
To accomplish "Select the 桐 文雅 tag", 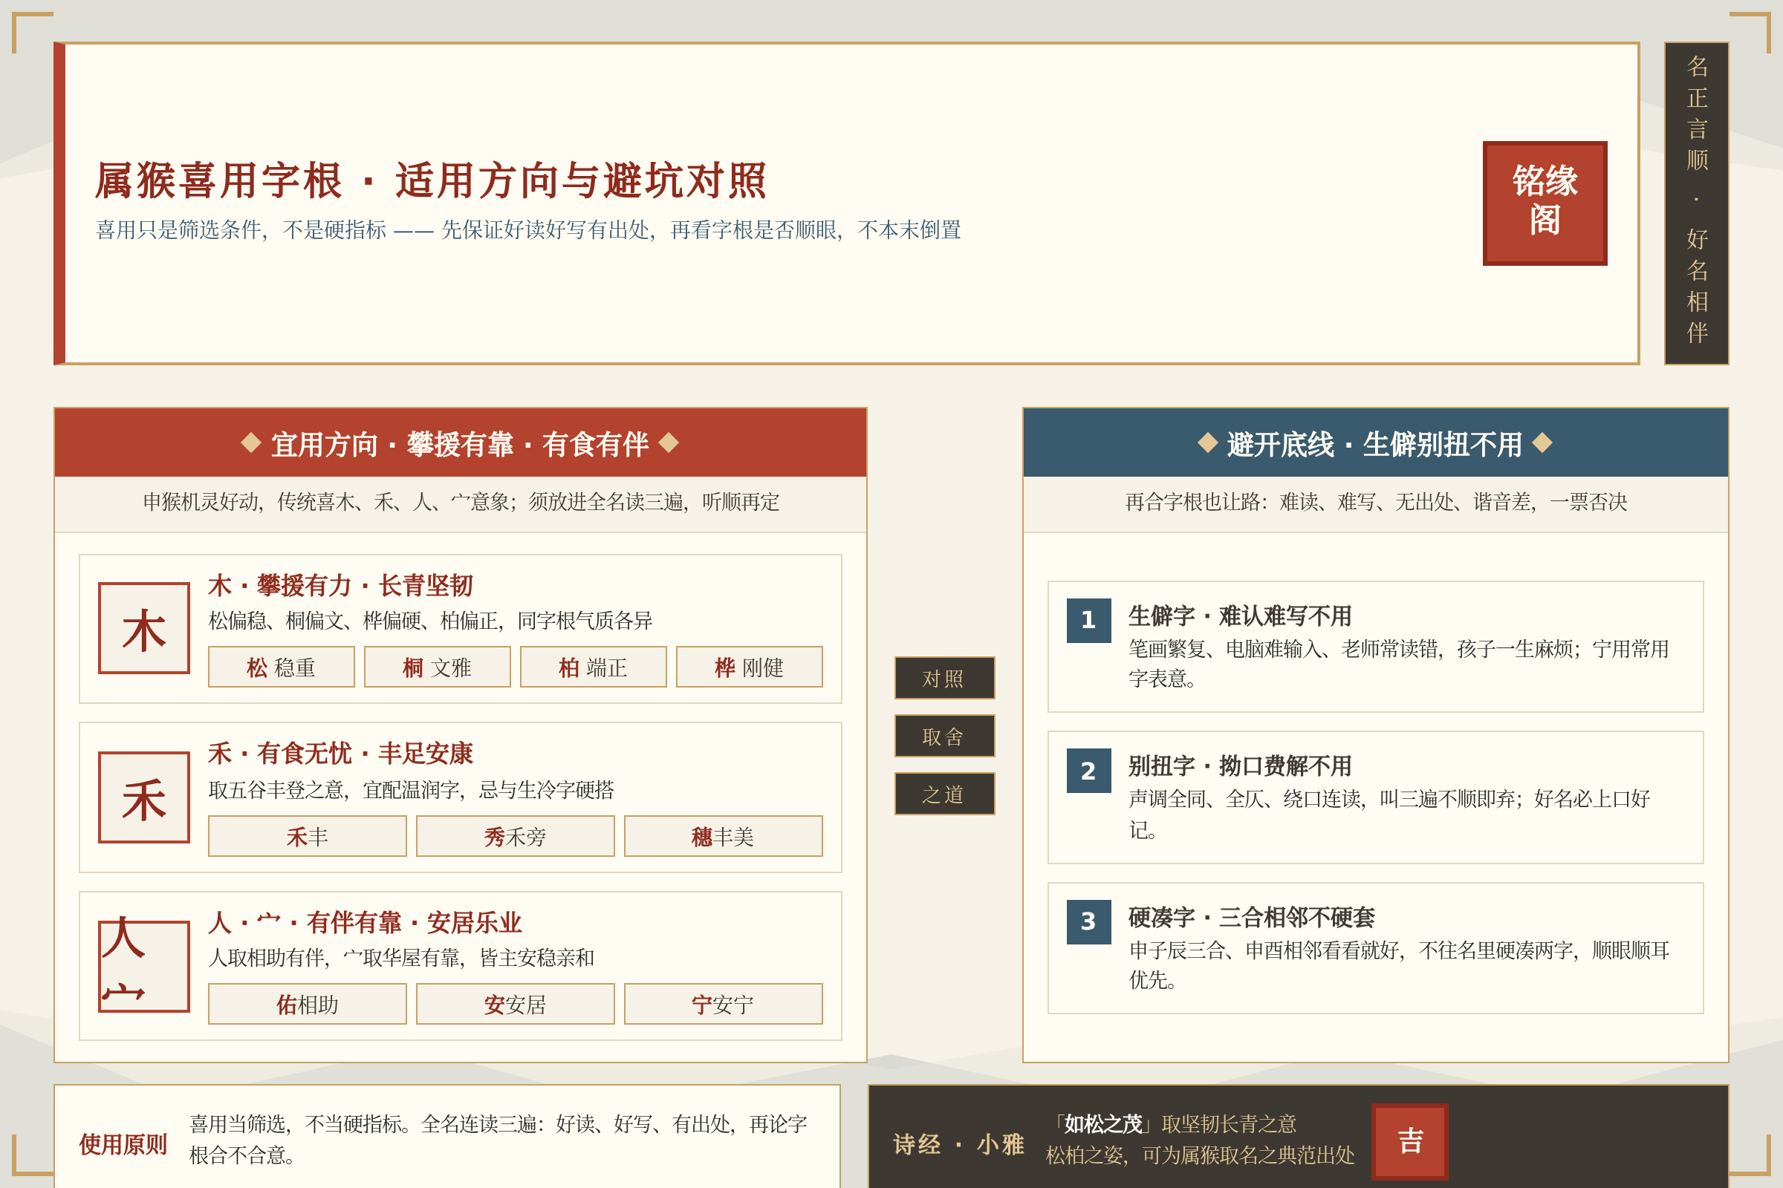I will 438,667.
